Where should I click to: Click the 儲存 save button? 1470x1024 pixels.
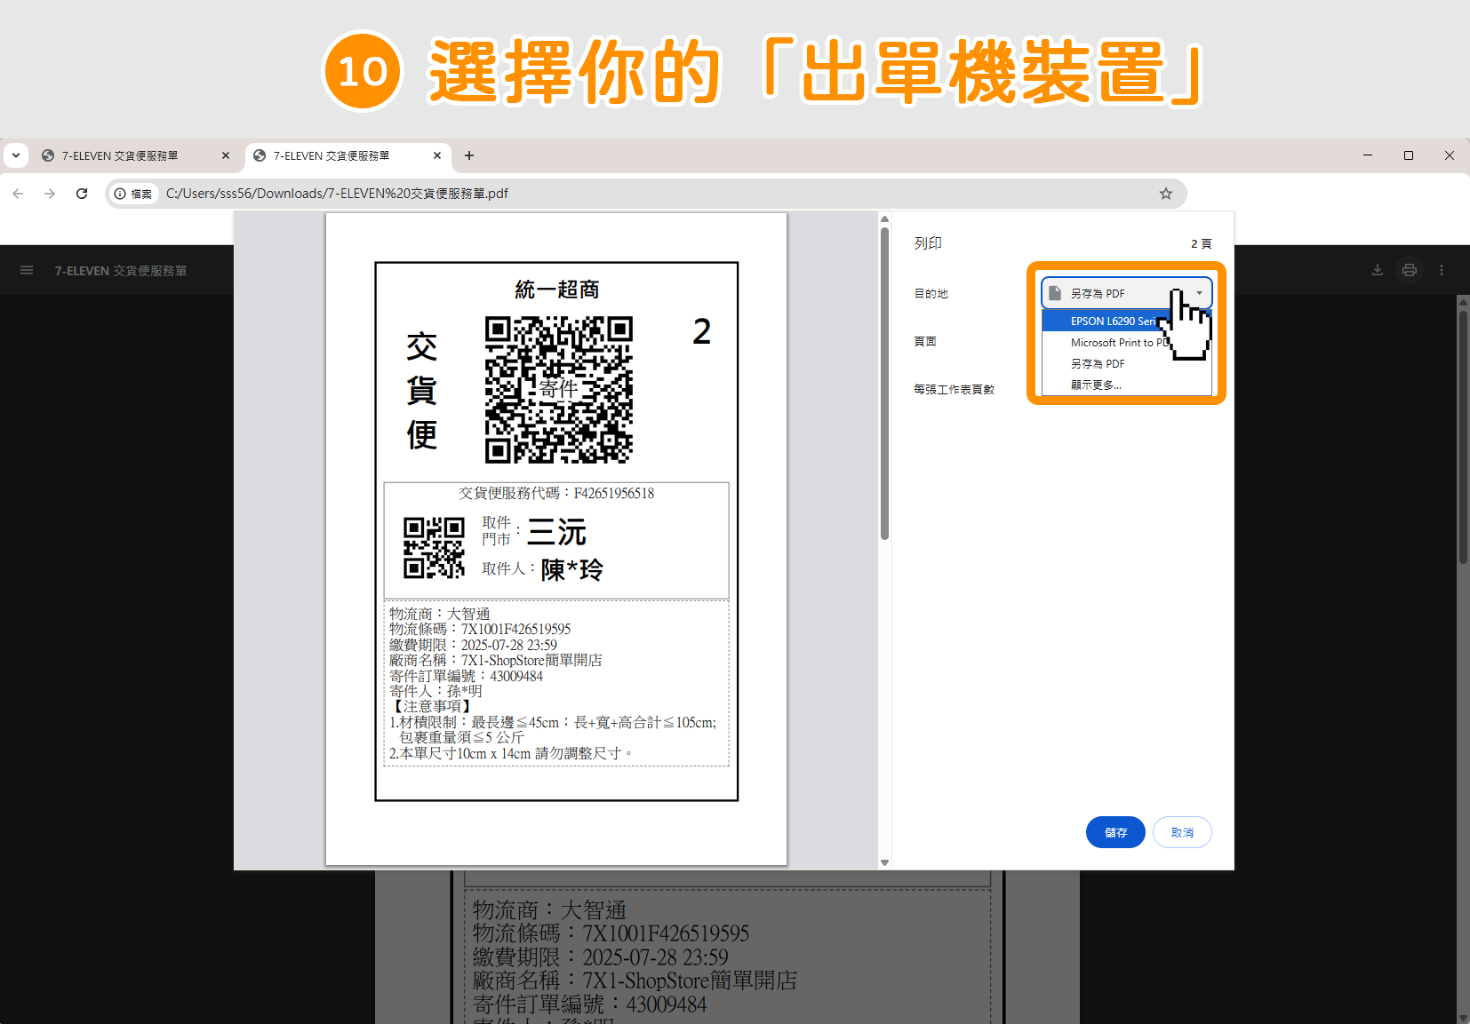click(x=1115, y=832)
